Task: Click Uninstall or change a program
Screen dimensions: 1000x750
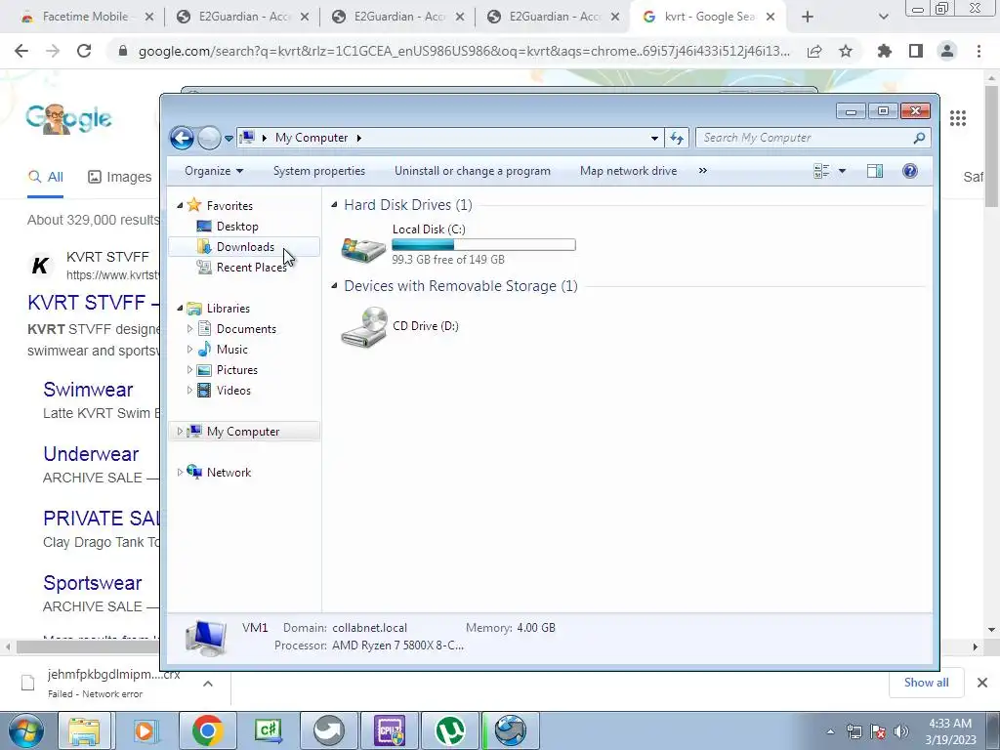Action: (x=472, y=171)
